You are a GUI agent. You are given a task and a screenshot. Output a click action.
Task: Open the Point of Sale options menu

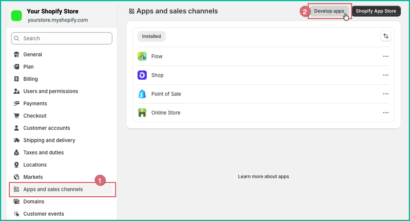[386, 94]
